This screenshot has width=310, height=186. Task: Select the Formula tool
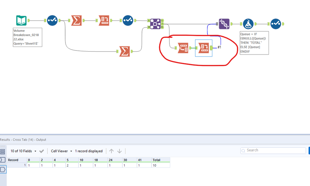248,24
